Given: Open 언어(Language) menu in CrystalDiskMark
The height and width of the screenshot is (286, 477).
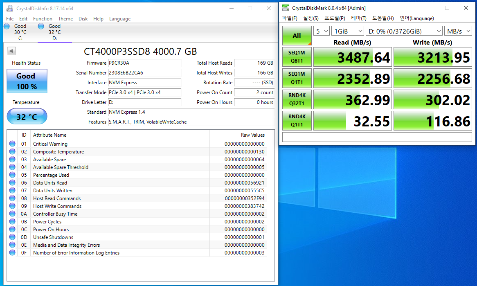Looking at the screenshot, I should click(417, 18).
